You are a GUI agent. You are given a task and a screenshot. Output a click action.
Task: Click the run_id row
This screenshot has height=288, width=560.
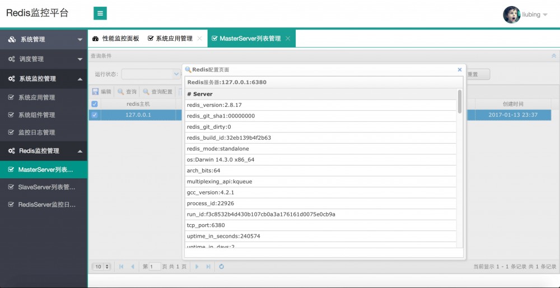(x=321, y=214)
